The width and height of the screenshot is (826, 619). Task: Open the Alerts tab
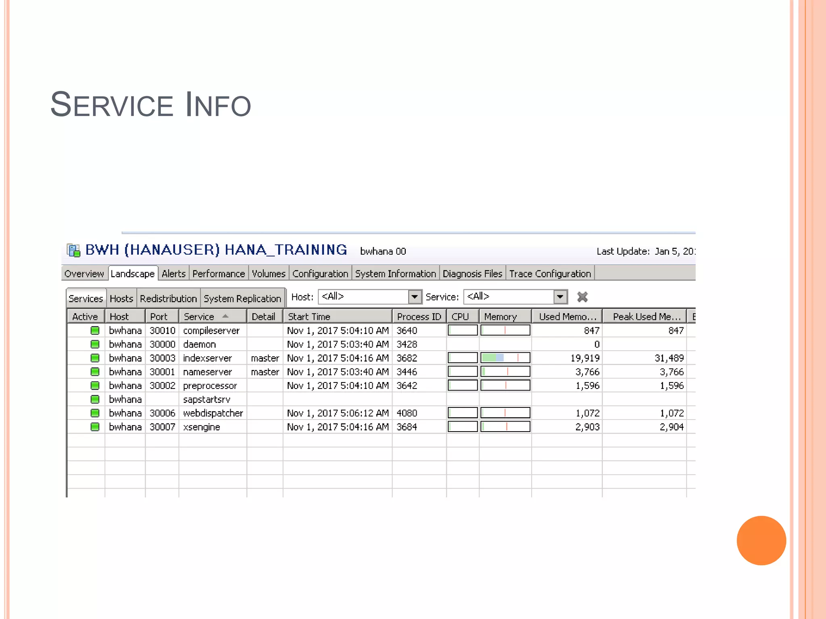173,274
